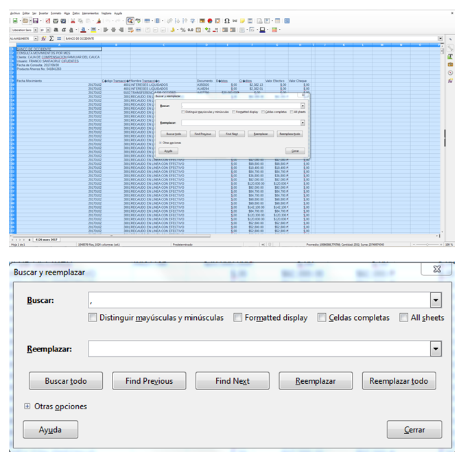461x458 pixels.
Task: Open the Buscar field dropdown in enlarged dialog
Action: point(434,300)
